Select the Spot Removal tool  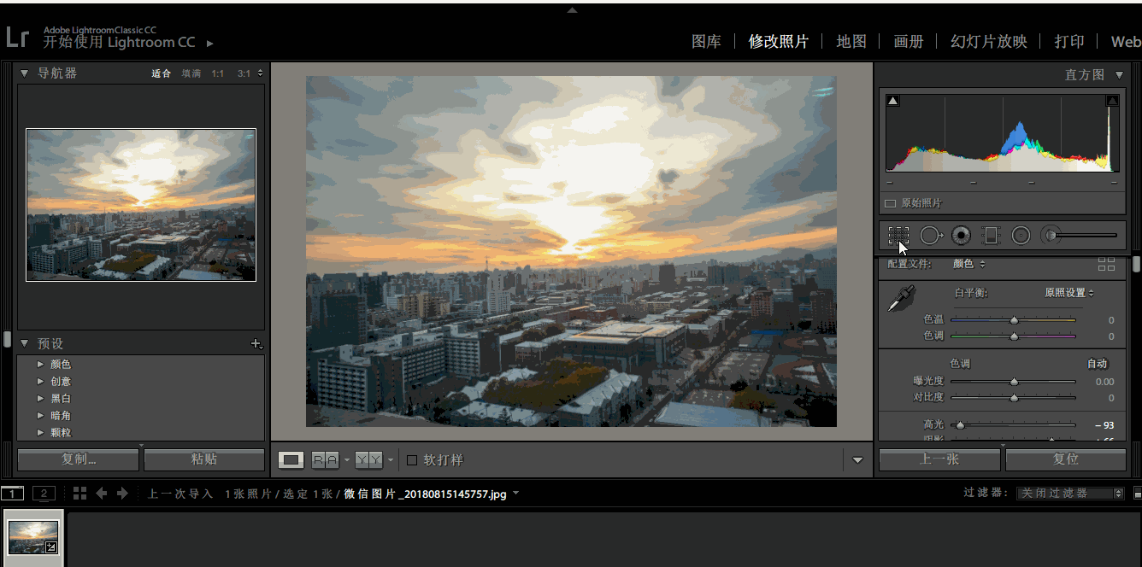point(931,235)
